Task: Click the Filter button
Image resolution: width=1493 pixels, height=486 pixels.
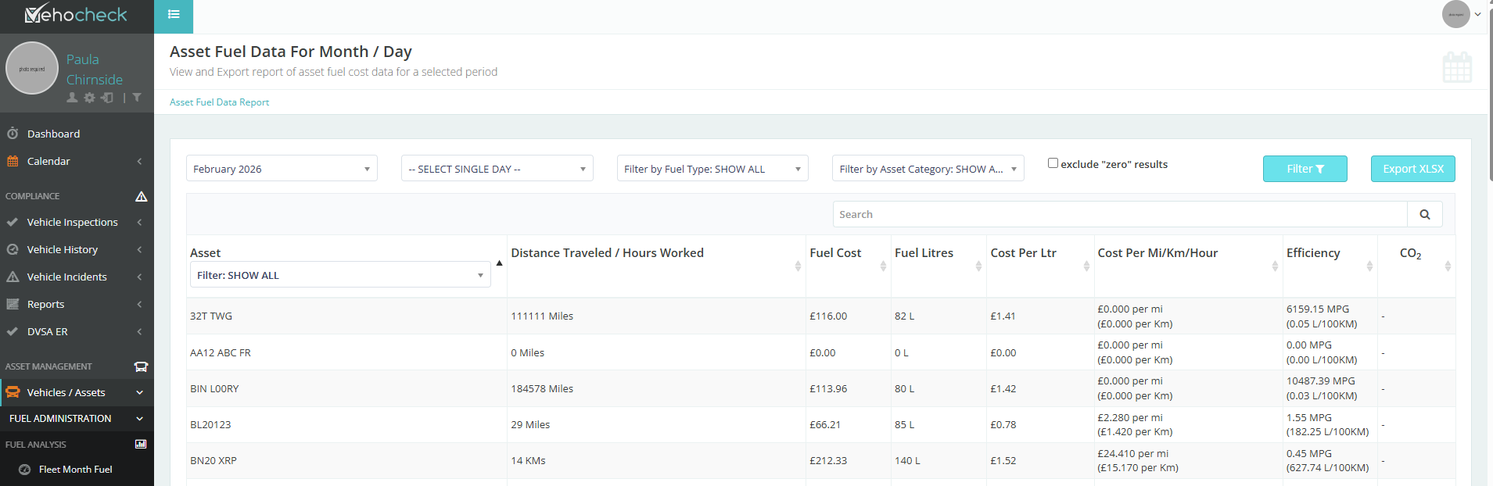Action: pyautogui.click(x=1305, y=169)
